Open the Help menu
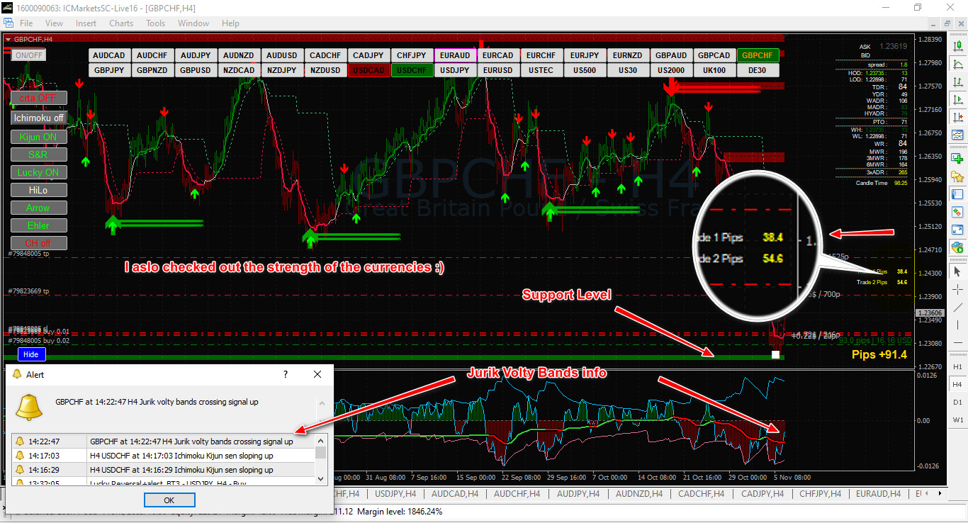 231,23
